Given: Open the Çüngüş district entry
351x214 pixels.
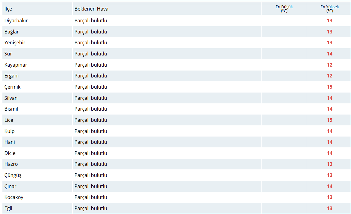Looking at the screenshot, I should pos(13,175).
